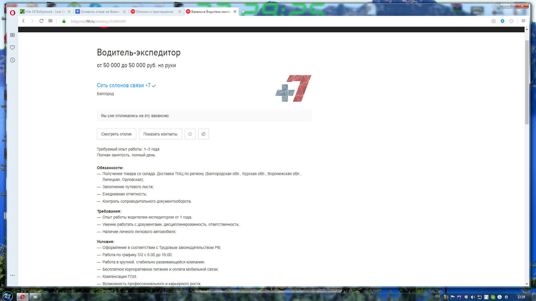Image resolution: width=536 pixels, height=301 pixels.
Task: Open the network tray icon
Action: pyautogui.click(x=480, y=297)
